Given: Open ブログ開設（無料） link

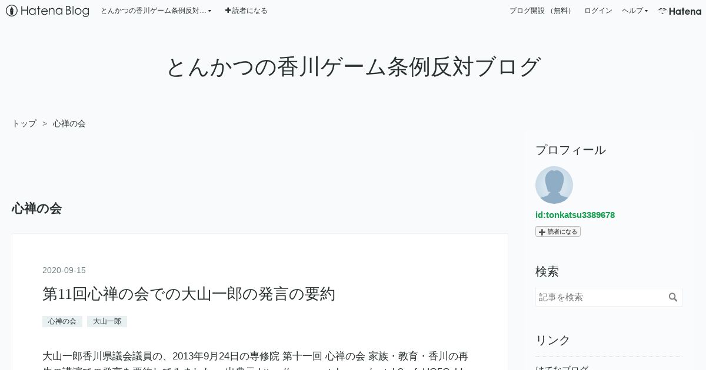Looking at the screenshot, I should coord(541,11).
